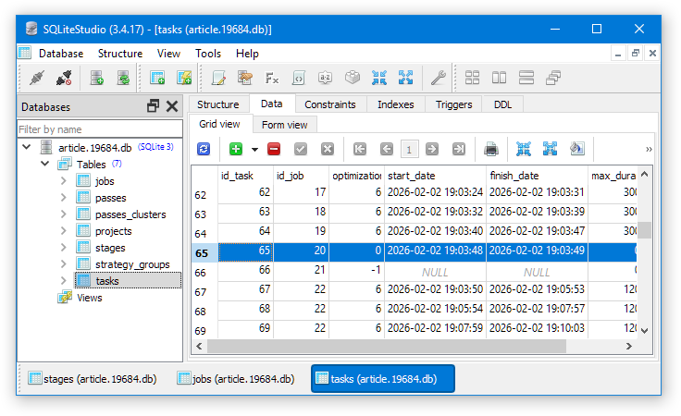Switch to the Triggers tab
This screenshot has height=416, width=681.
[x=454, y=104]
